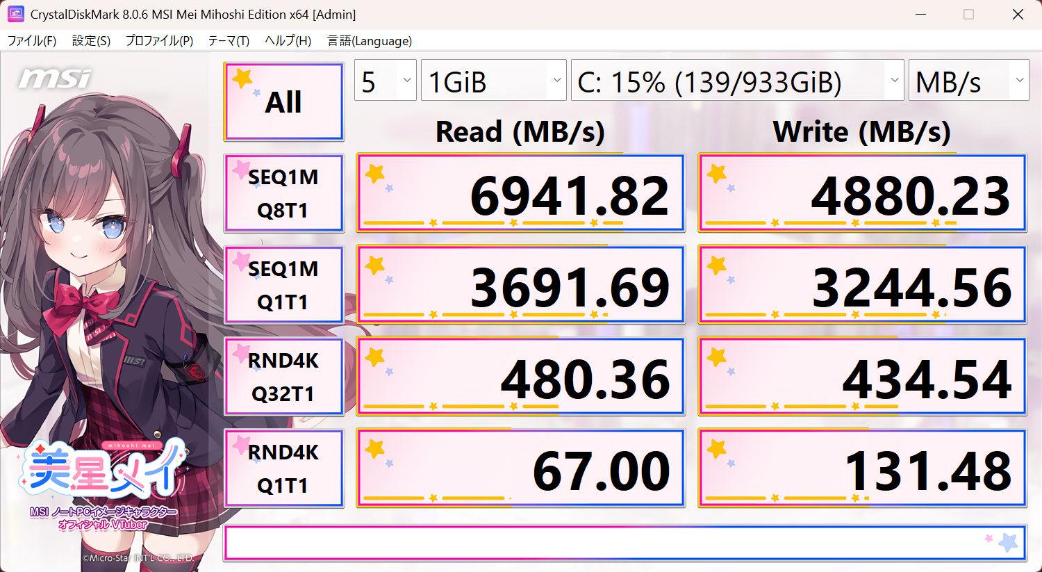Viewport: 1042px width, 572px height.
Task: Start the SEQ1M Q1T1 test
Action: tap(283, 284)
